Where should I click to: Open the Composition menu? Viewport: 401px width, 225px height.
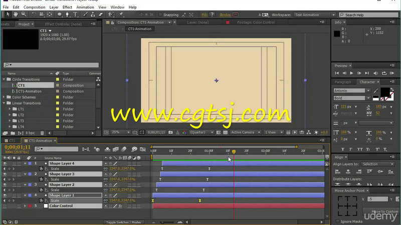pyautogui.click(x=34, y=7)
